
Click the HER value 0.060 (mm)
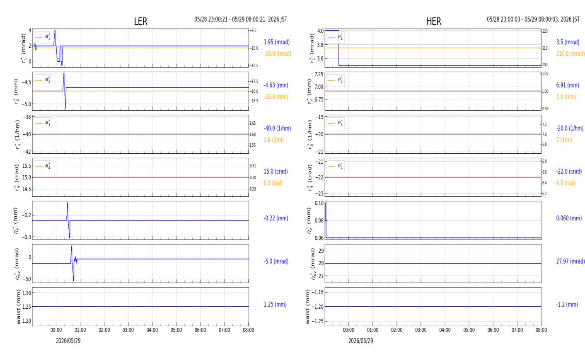point(569,218)
